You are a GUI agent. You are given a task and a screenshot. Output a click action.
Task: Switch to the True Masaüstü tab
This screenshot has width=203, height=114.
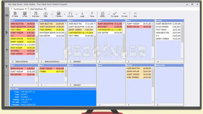click(19, 9)
